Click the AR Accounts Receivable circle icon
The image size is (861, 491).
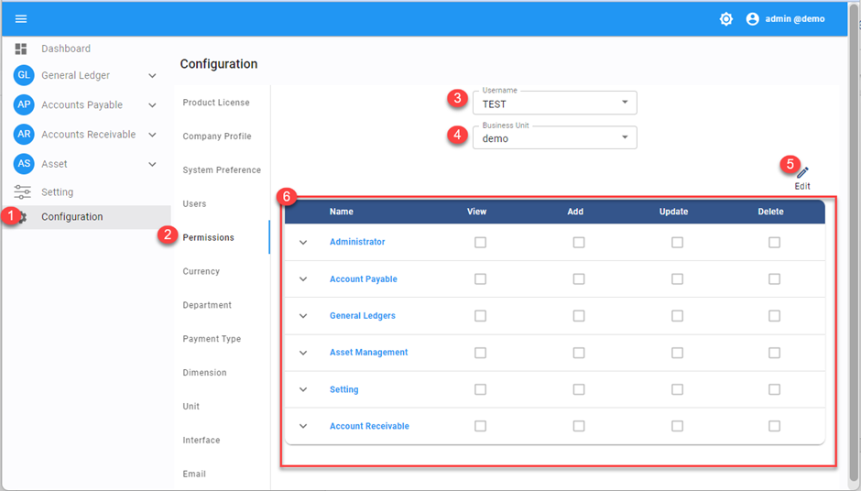(x=24, y=135)
